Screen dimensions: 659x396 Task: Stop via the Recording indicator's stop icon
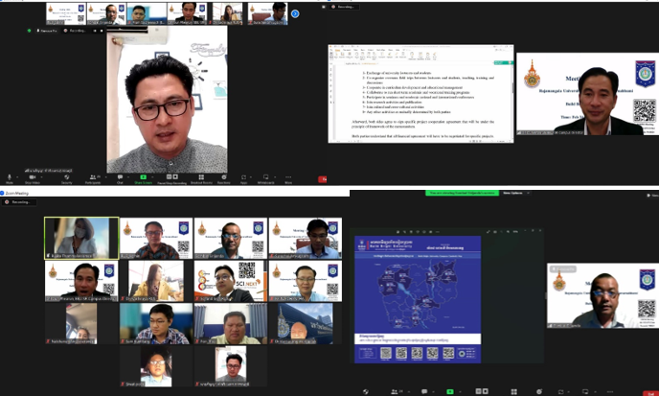click(x=102, y=31)
